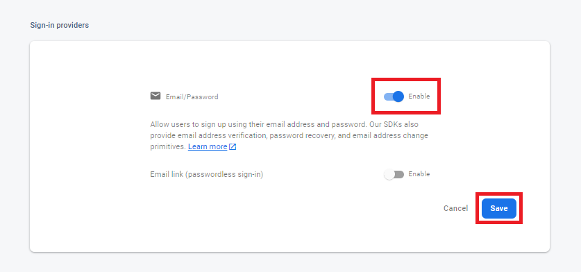Click the Enable label next to Email/Password switch
The width and height of the screenshot is (581, 272).
point(419,96)
